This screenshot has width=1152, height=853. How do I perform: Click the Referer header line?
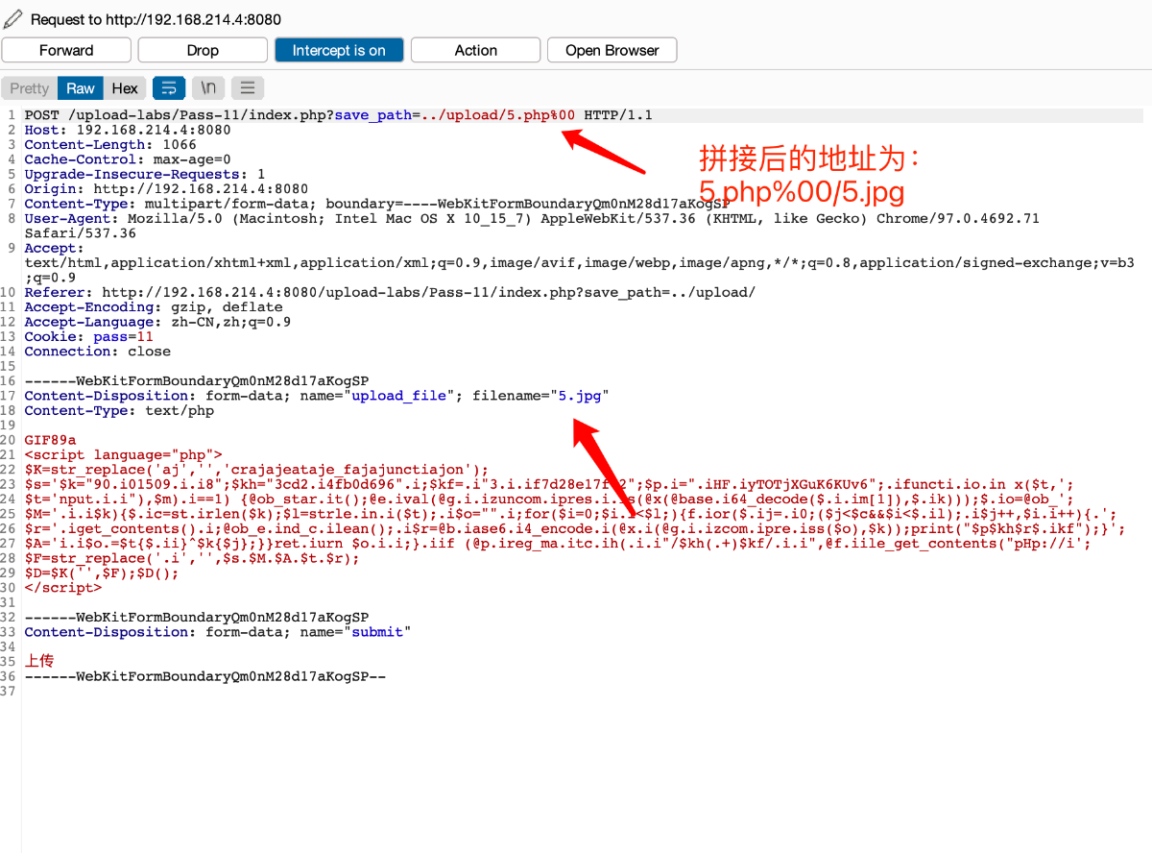[x=390, y=292]
